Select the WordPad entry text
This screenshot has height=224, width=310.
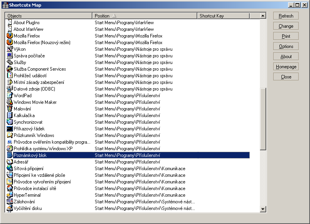click(23, 96)
